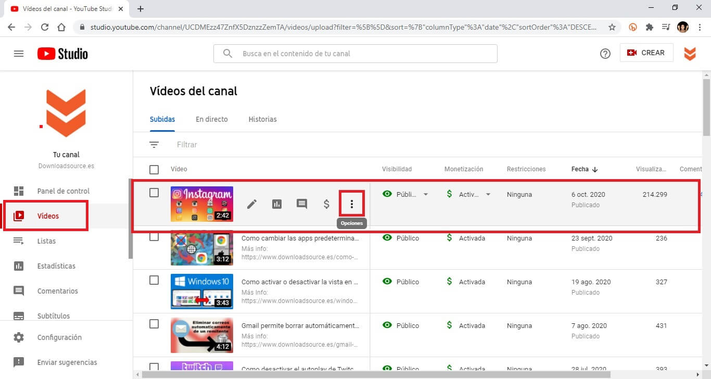Open Chrome three-dot menu
Viewport: 711px width, 379px height.
(699, 27)
